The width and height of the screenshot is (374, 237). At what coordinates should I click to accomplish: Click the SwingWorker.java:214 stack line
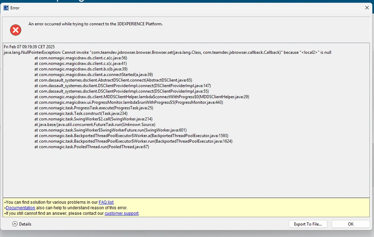[x=93, y=119]
